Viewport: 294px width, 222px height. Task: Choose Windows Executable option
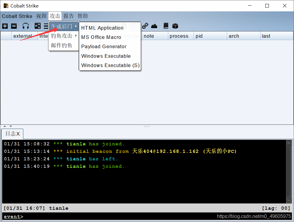[110, 56]
